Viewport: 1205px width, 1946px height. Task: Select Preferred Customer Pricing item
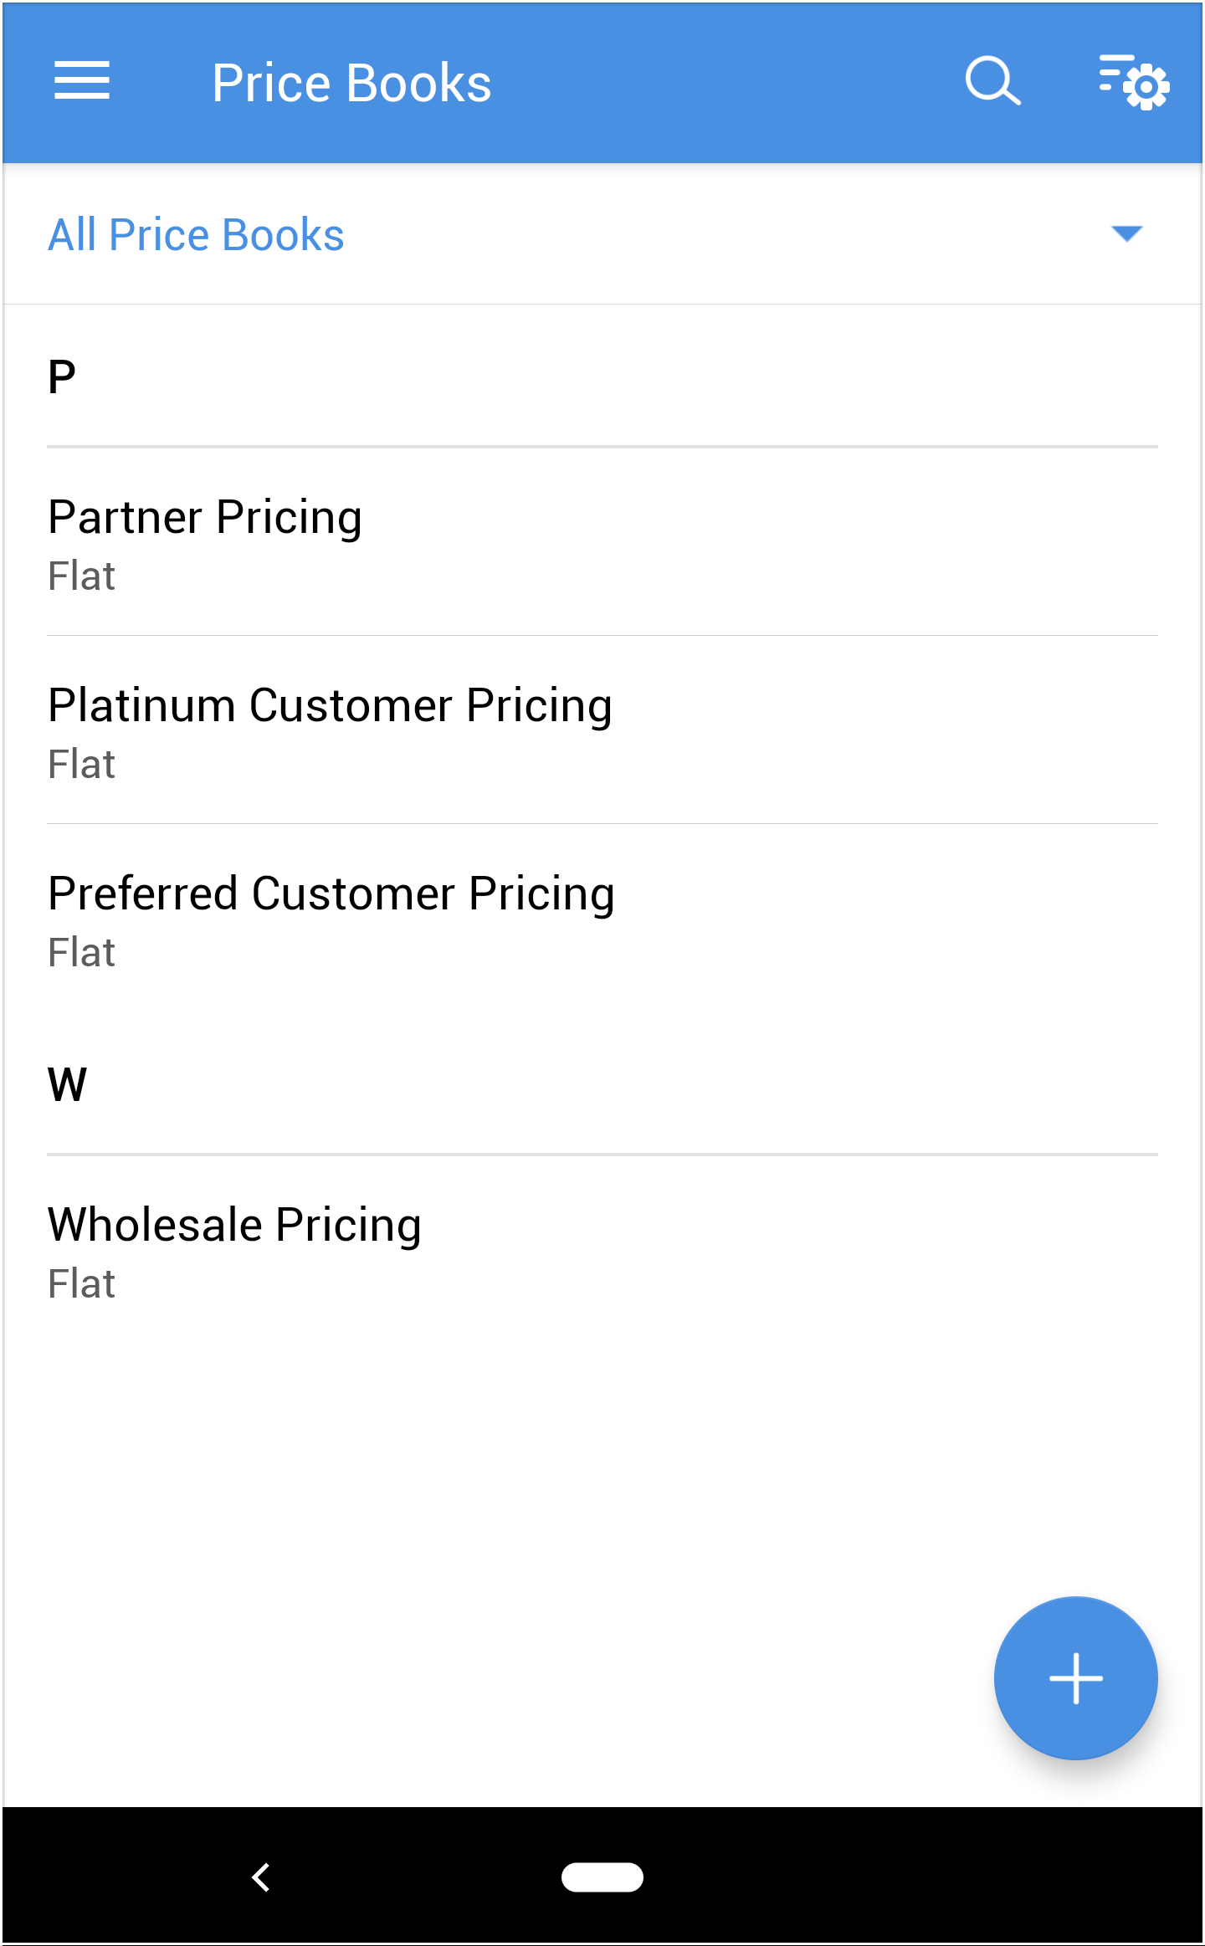coord(331,894)
